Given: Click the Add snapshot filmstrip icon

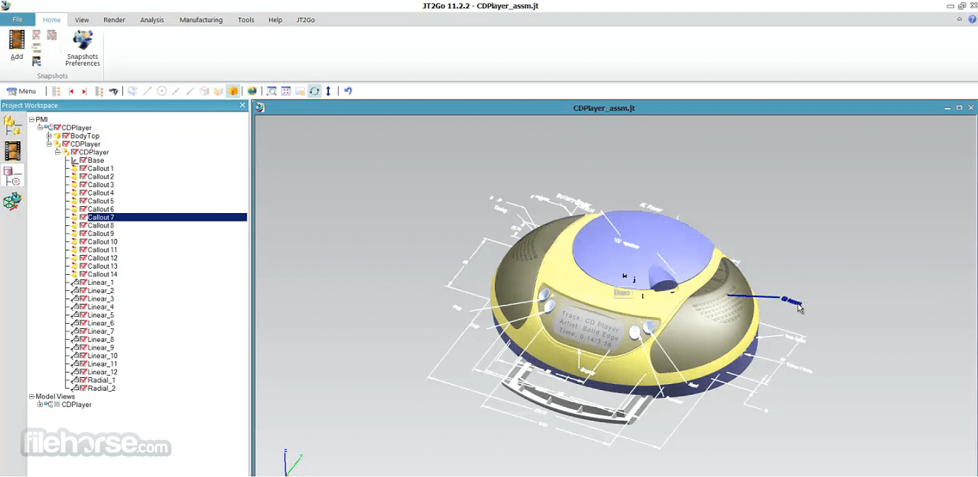Looking at the screenshot, I should [x=17, y=40].
